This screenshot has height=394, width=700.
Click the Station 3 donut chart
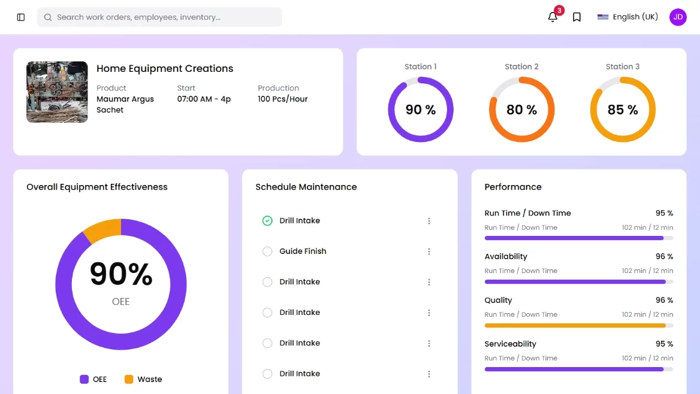coord(623,110)
